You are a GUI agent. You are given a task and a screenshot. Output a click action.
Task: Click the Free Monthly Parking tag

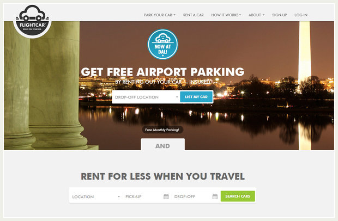(162, 130)
